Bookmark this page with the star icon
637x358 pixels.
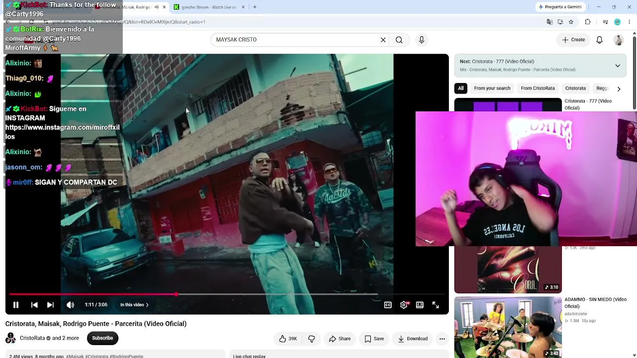(571, 22)
